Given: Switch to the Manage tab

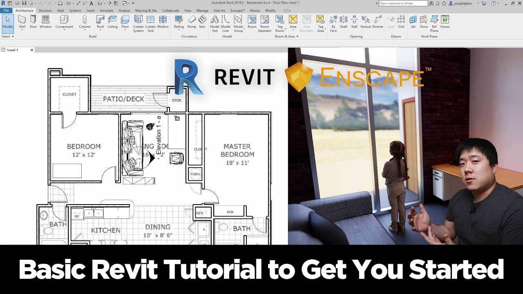Looking at the screenshot, I should pyautogui.click(x=202, y=11).
